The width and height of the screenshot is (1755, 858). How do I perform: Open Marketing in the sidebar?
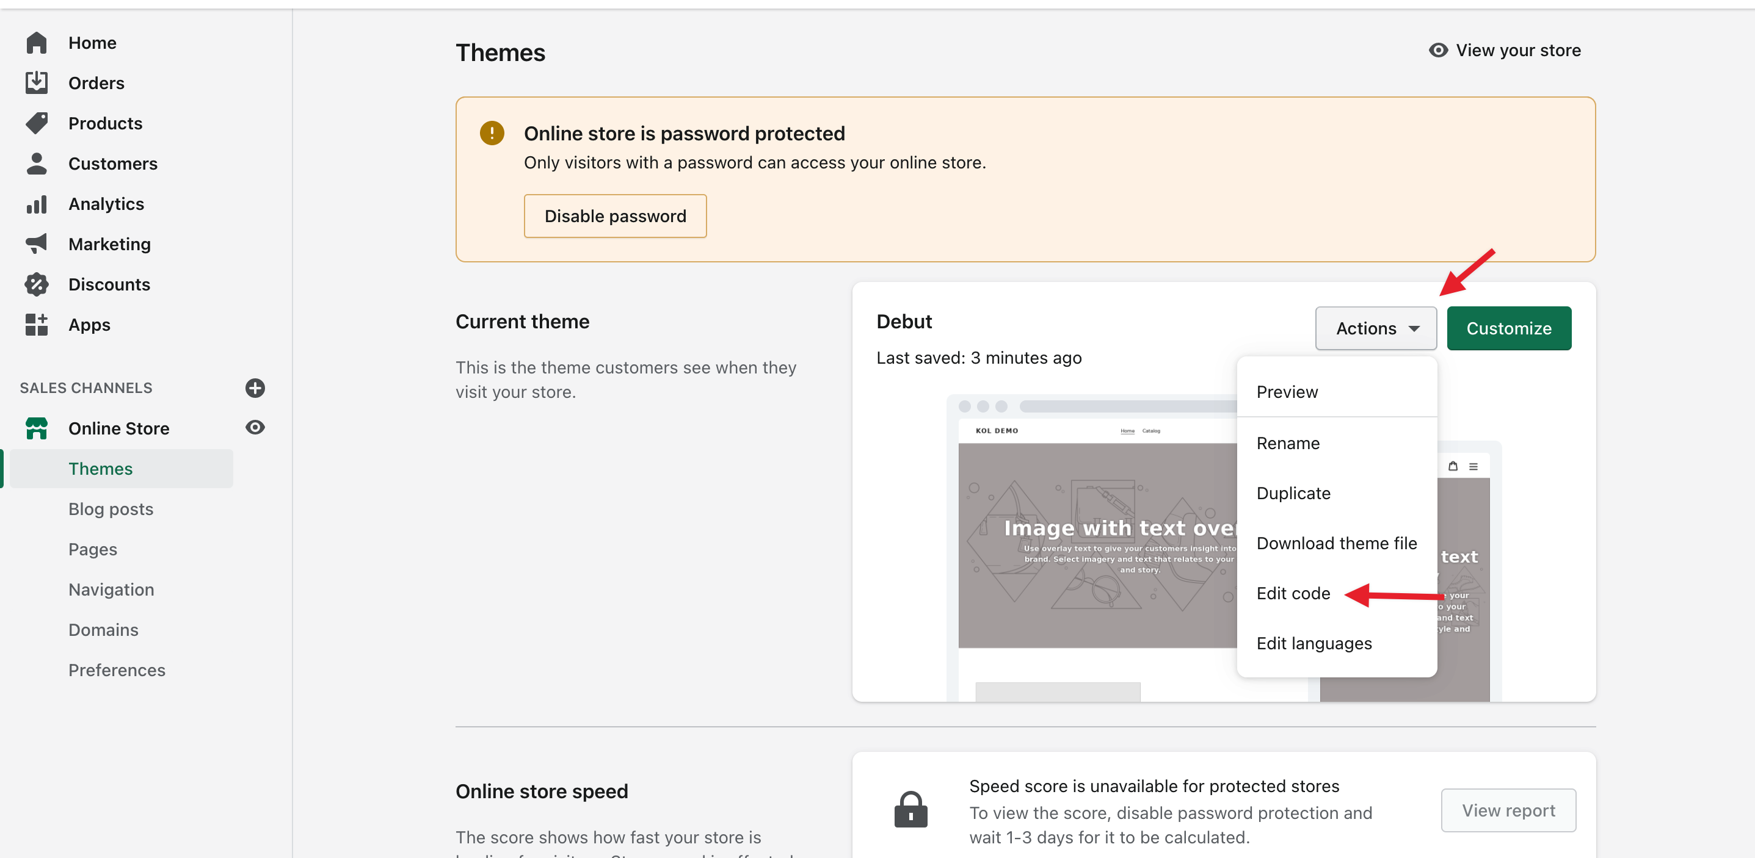(109, 243)
